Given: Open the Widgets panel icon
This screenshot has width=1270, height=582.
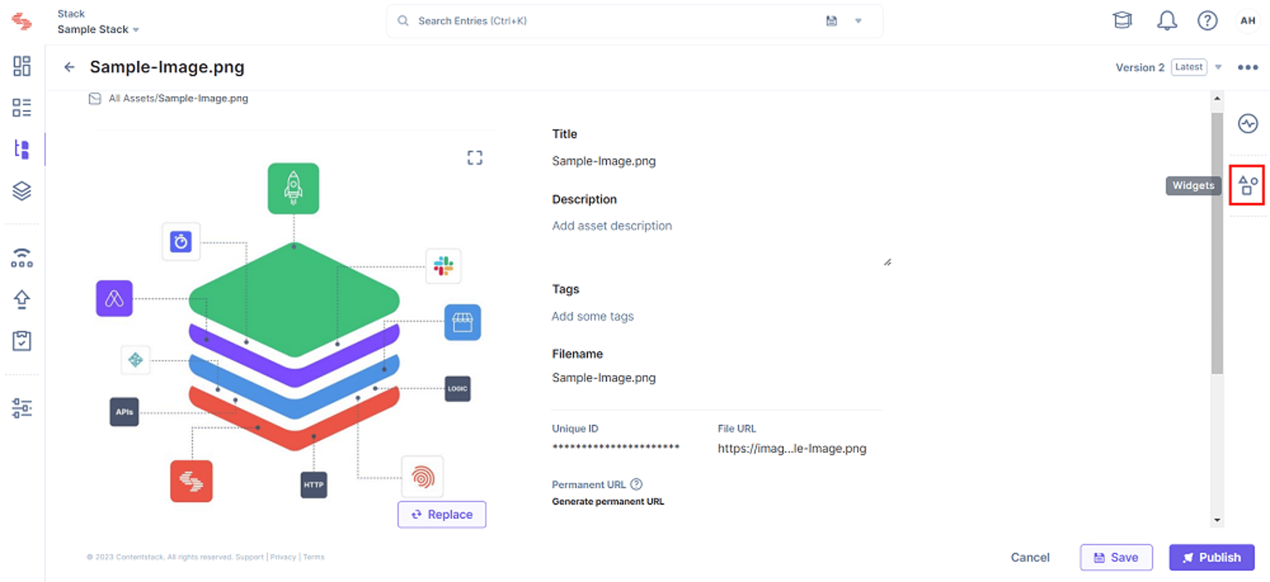Looking at the screenshot, I should (x=1247, y=185).
